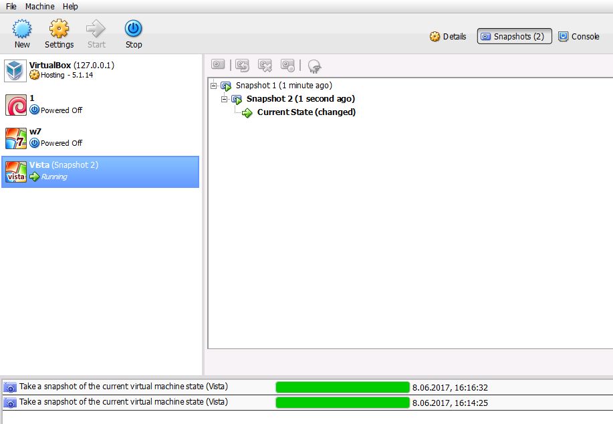Click the Running status text
This screenshot has width=613, height=424.
(x=54, y=177)
